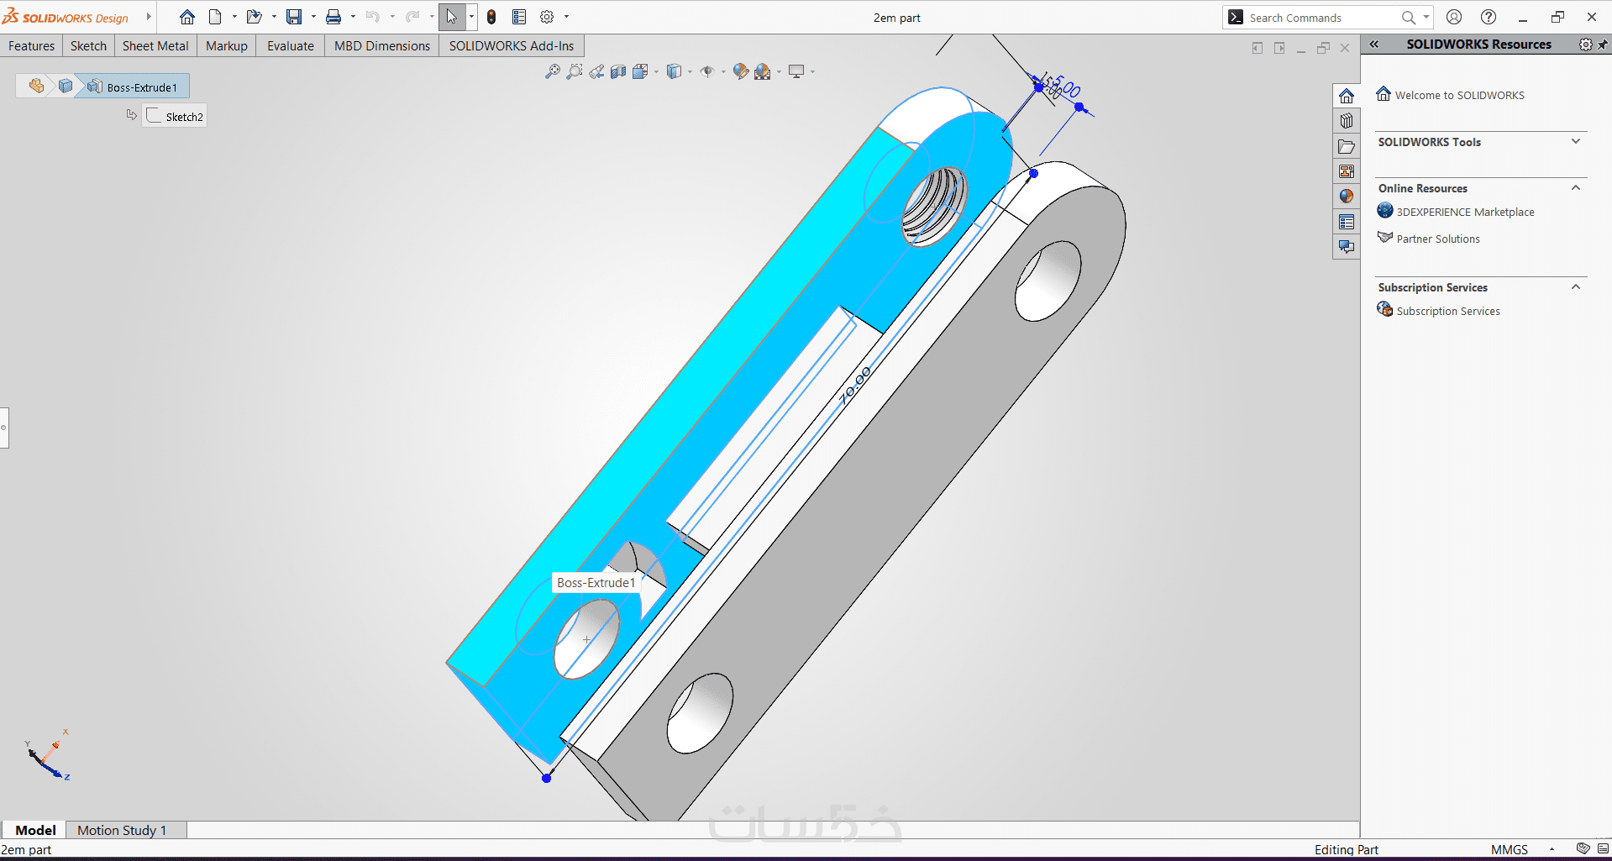Open Design Library tab in task pane
The height and width of the screenshot is (861, 1612).
click(1347, 121)
